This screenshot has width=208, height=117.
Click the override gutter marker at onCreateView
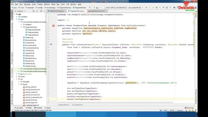pos(51,45)
